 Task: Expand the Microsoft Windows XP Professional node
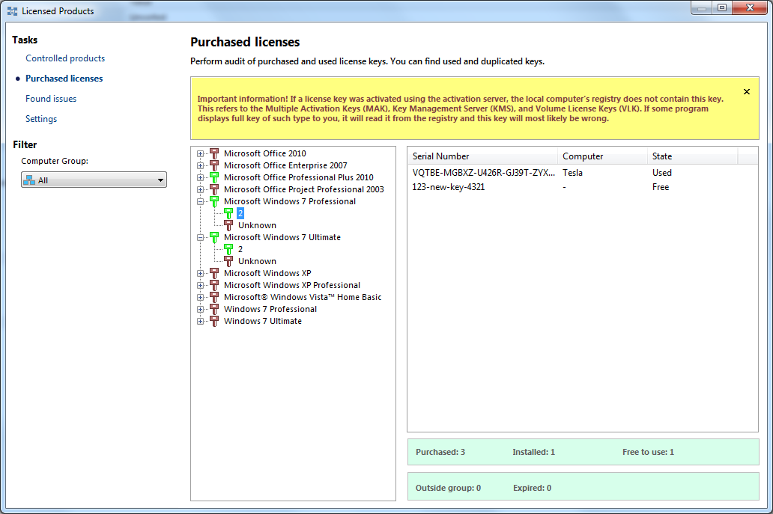pyautogui.click(x=200, y=285)
